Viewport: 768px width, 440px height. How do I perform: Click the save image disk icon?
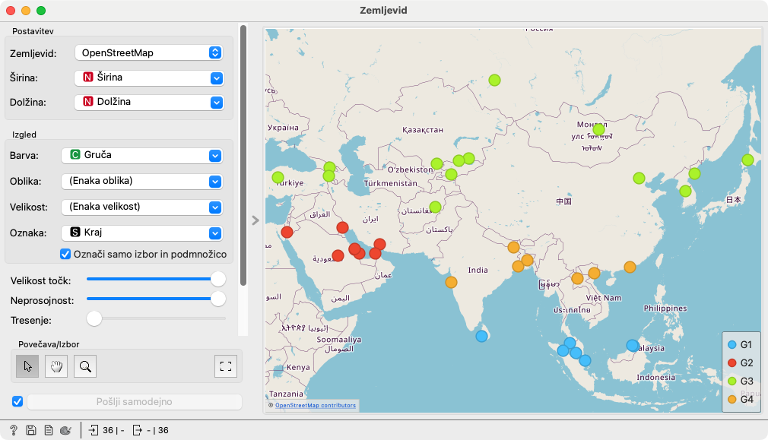pyautogui.click(x=31, y=430)
